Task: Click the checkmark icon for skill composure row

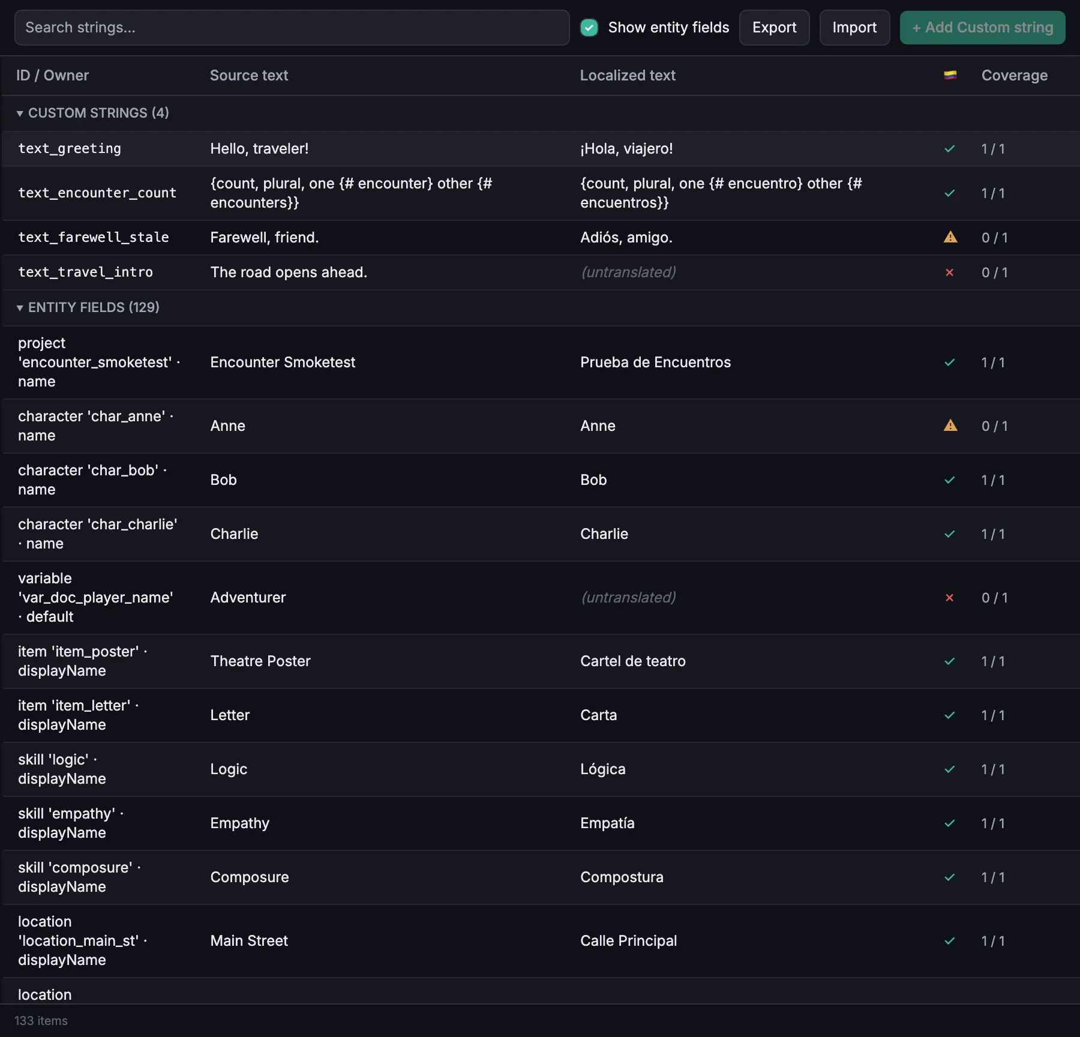Action: (x=950, y=877)
